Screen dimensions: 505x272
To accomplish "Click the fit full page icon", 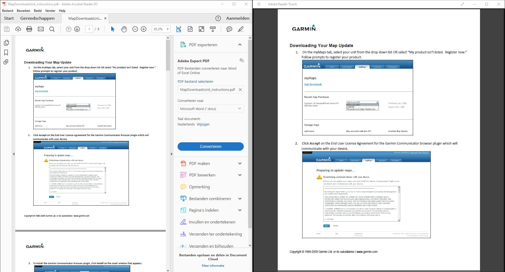I will point(190,29).
